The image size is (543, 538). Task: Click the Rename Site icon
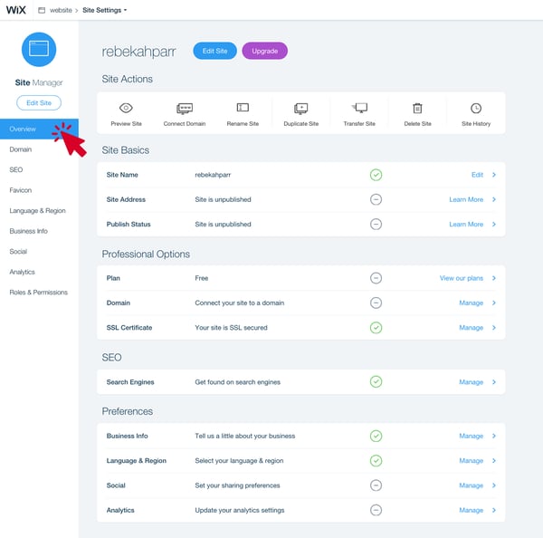click(243, 108)
